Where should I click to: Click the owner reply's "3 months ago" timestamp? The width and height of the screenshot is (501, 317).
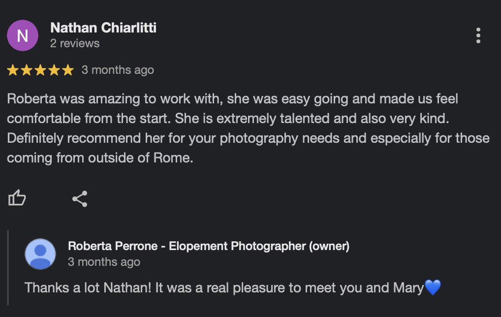pyautogui.click(x=104, y=262)
